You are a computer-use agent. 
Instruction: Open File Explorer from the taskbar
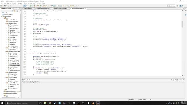pos(45,103)
